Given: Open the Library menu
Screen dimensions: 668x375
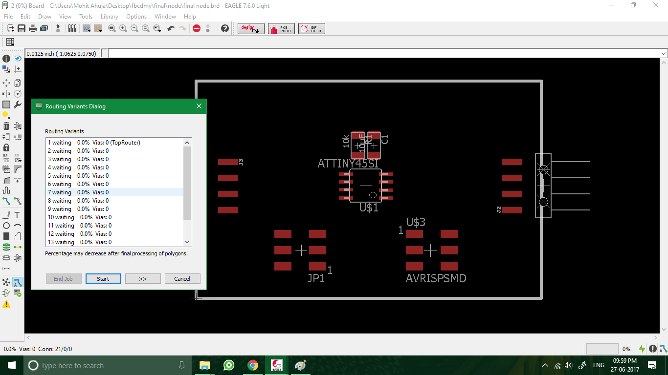Looking at the screenshot, I should (110, 17).
